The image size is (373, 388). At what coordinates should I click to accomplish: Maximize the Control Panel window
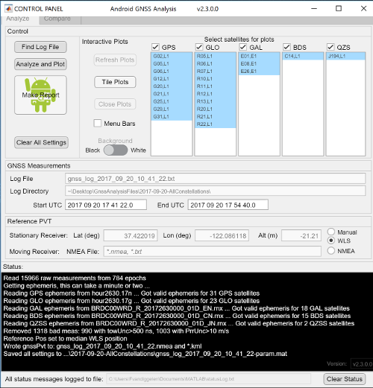click(339, 8)
